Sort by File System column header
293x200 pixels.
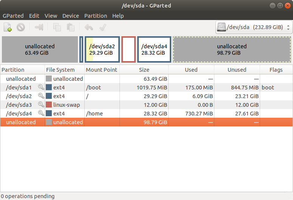tap(65, 69)
